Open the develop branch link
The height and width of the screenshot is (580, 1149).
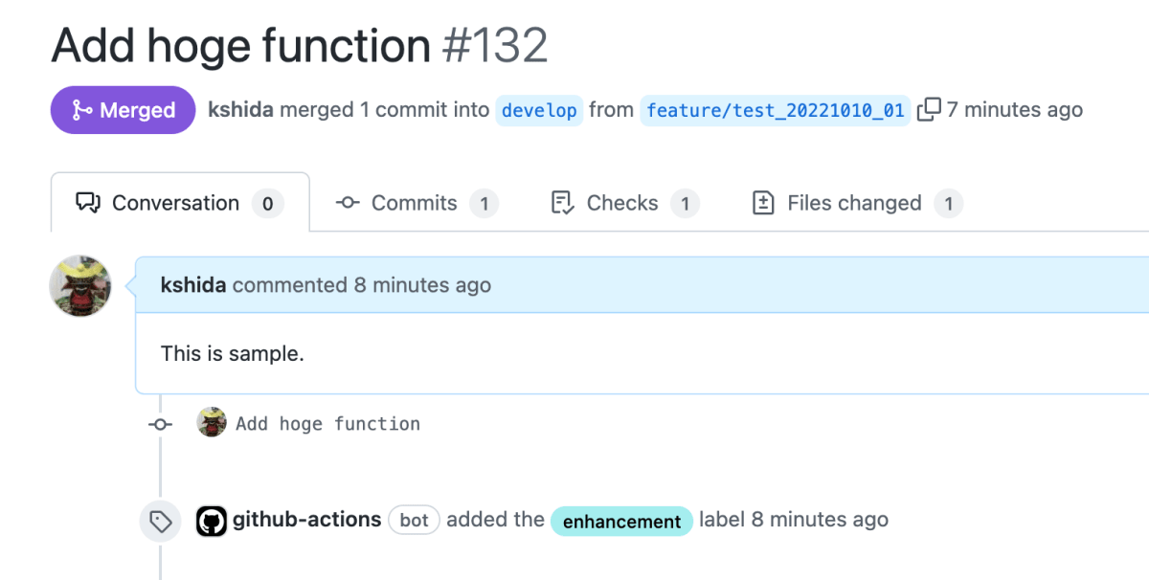[x=539, y=110]
